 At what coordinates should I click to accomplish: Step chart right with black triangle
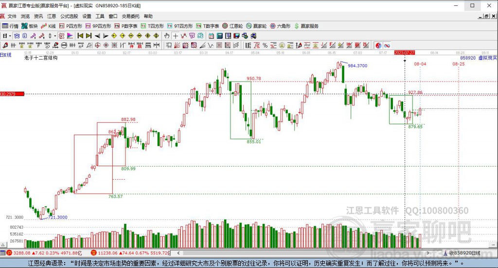tap(106, 36)
